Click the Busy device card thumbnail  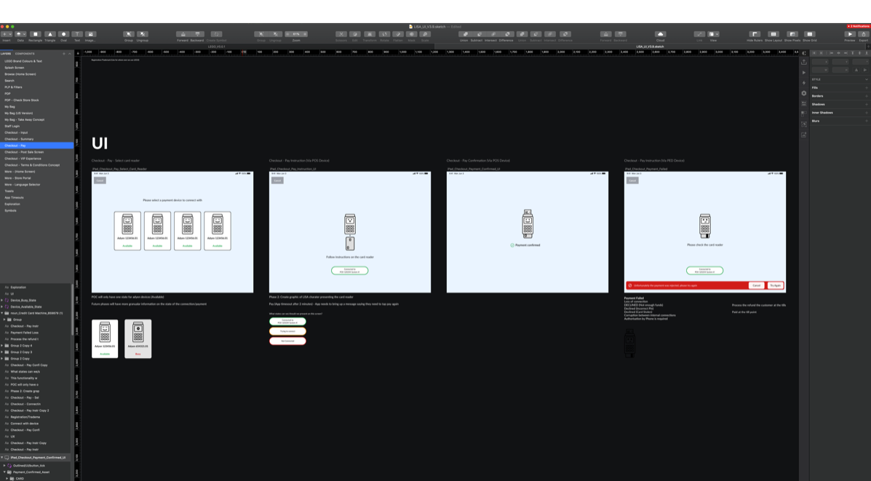138,339
